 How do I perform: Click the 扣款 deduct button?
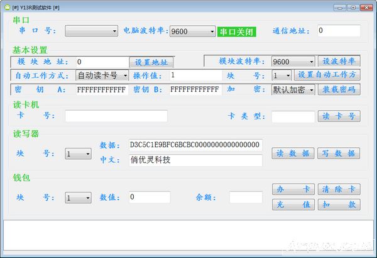[339, 205]
